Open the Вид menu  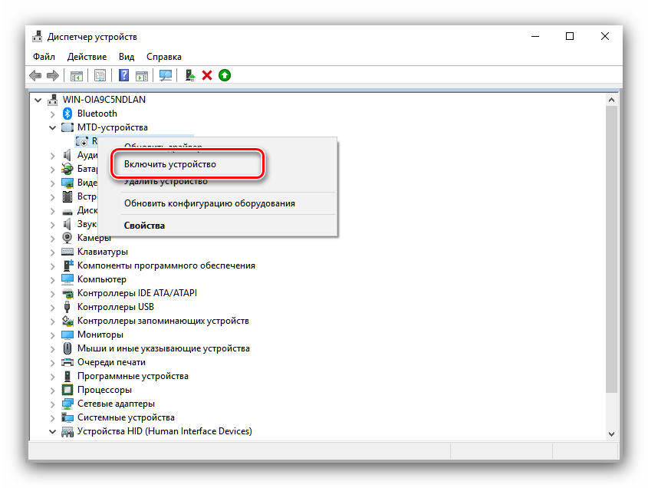pyautogui.click(x=127, y=57)
